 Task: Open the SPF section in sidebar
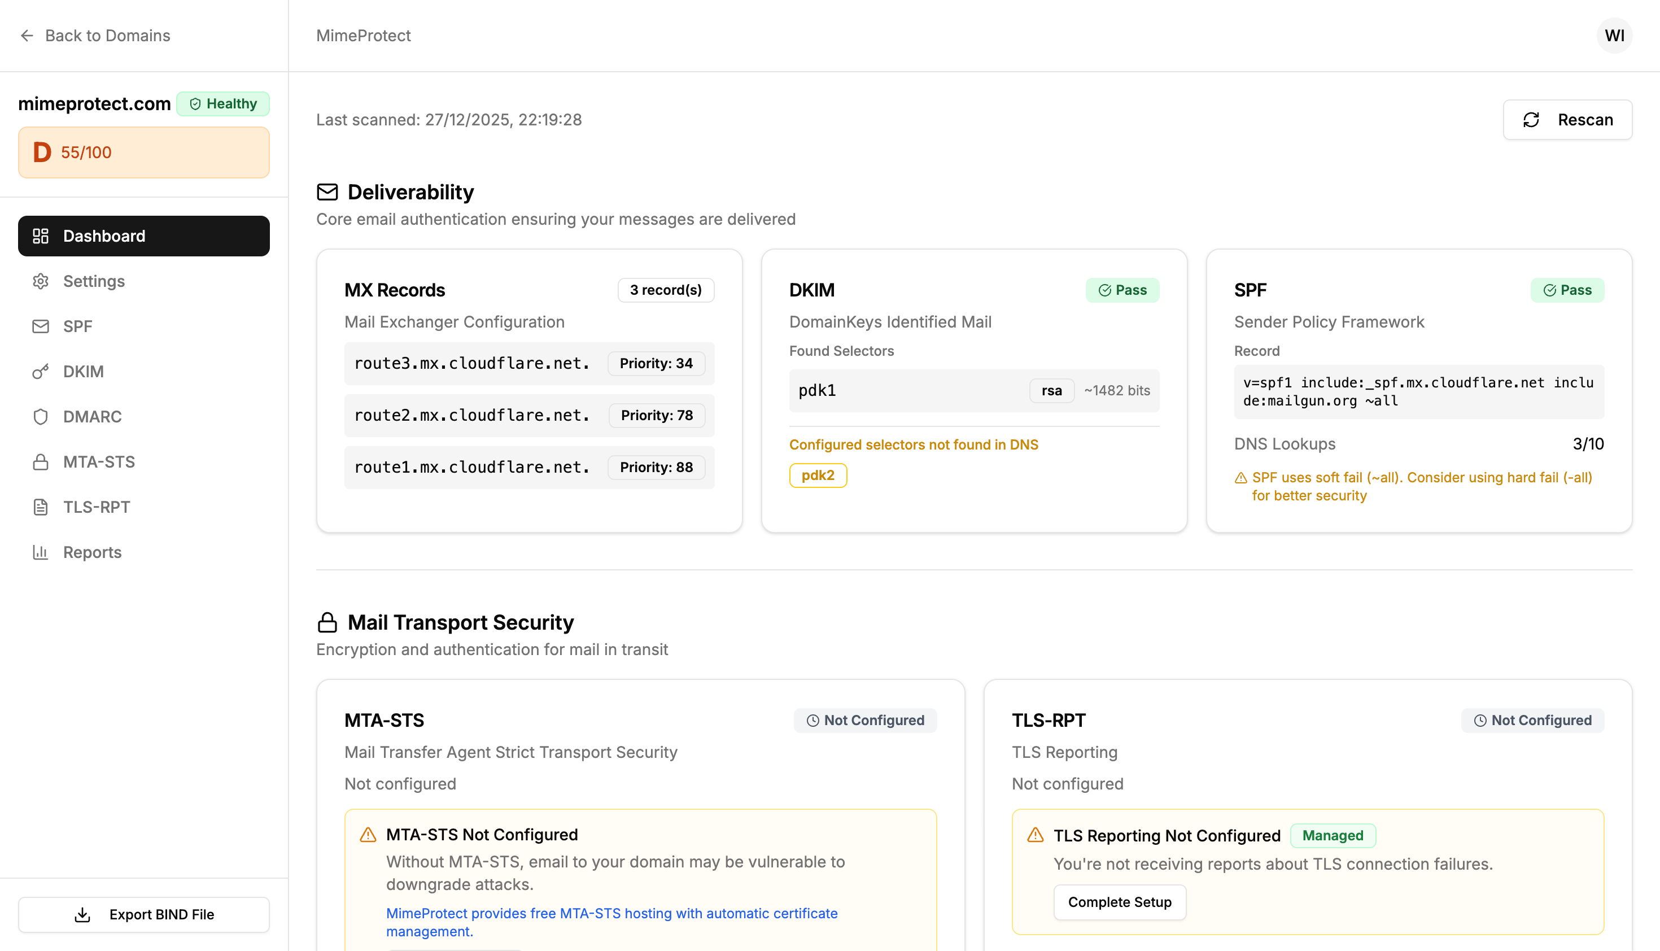coord(77,326)
